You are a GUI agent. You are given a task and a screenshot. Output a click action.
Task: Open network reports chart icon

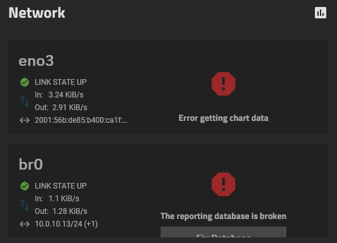click(x=320, y=13)
